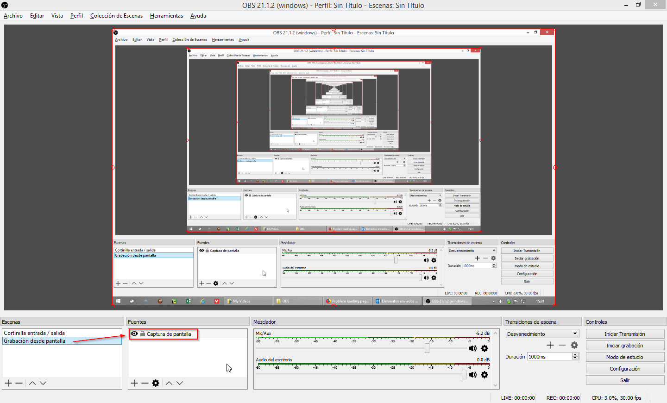Increase Duración with the stepper up arrow
667x403 pixels.
tap(576, 355)
